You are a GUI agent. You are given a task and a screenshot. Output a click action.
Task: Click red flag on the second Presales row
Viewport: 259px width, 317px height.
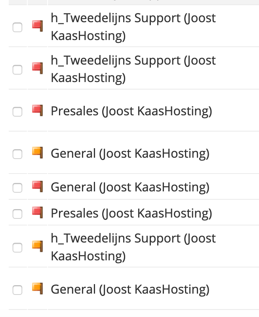click(37, 213)
